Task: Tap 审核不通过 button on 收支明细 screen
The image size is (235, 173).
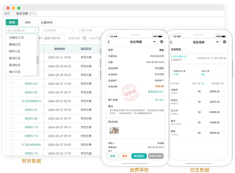Action: click(156, 156)
